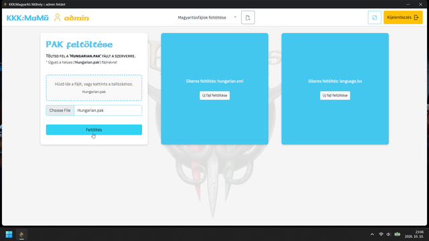Click Új fájl feltöltése under hungarian.xml

(x=214, y=95)
